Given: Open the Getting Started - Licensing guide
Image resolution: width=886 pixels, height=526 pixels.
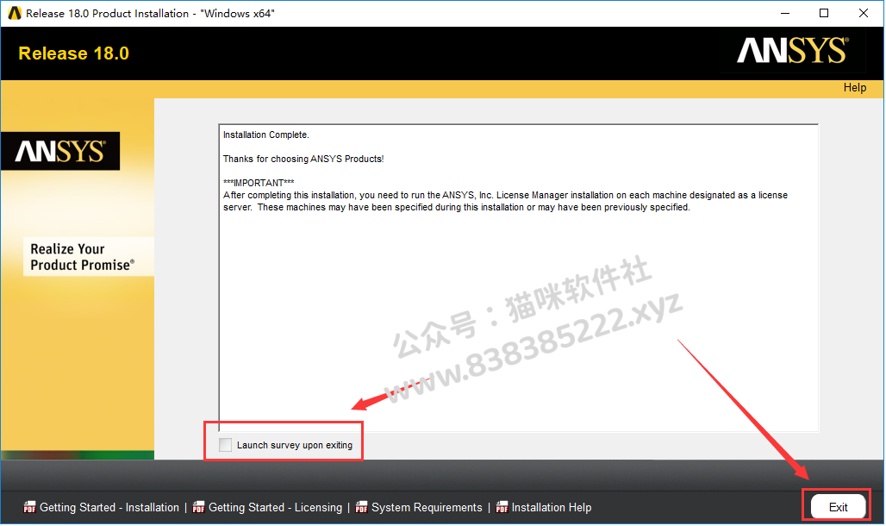Looking at the screenshot, I should pyautogui.click(x=275, y=507).
